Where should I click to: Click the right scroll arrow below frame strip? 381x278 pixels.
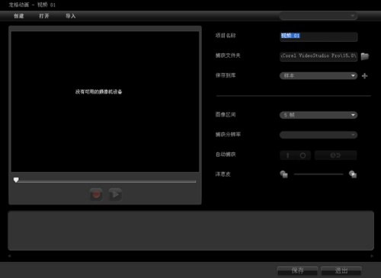(372, 256)
